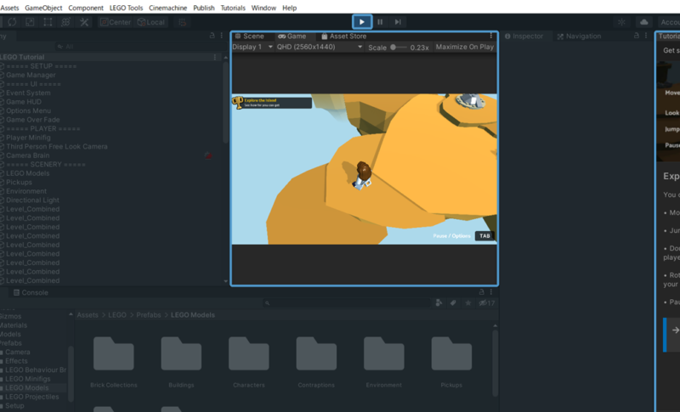Open the GameObject menu

click(x=43, y=8)
